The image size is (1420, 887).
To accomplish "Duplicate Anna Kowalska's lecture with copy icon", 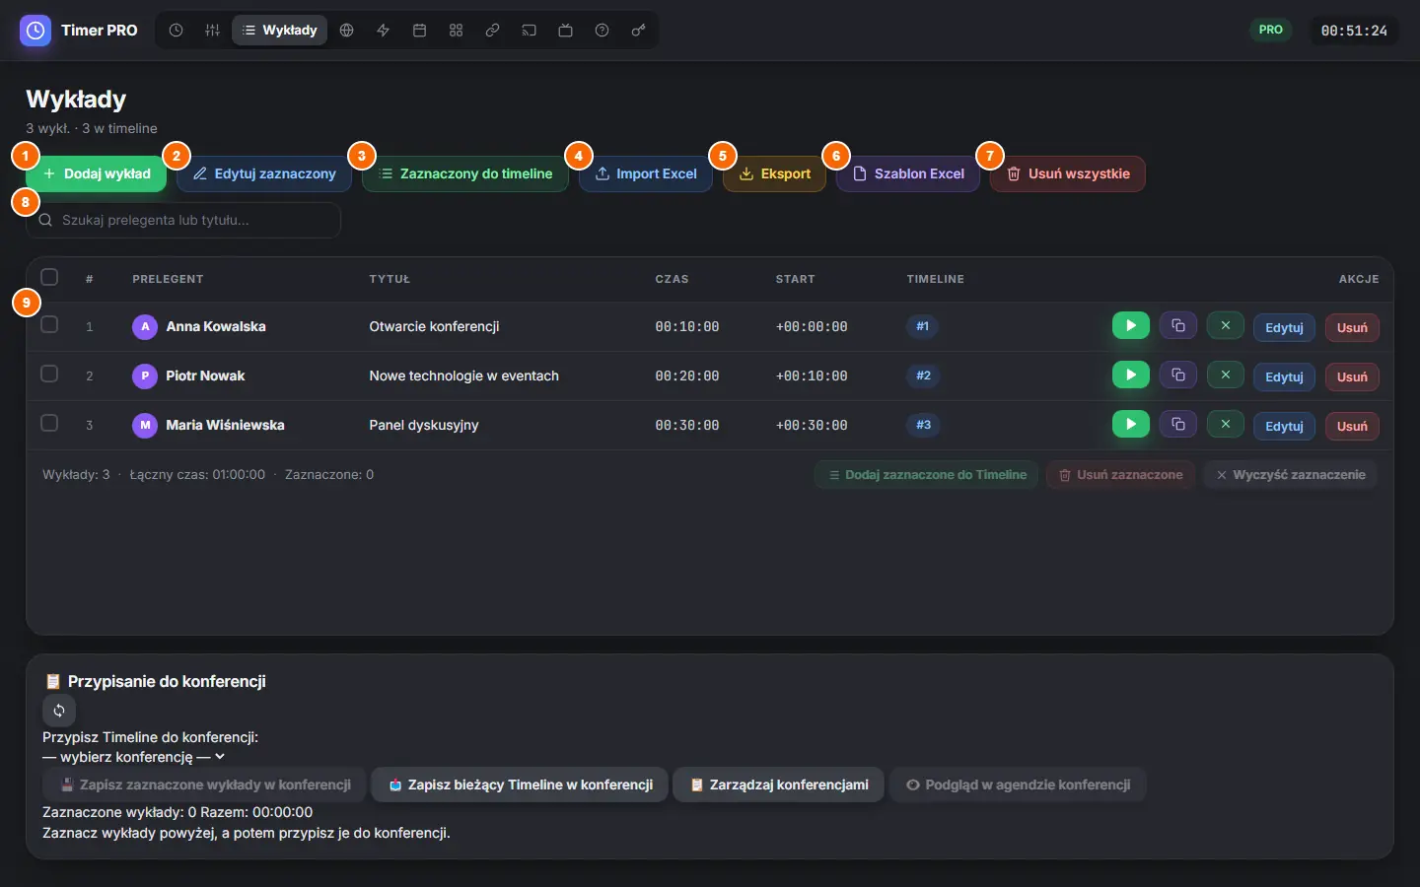I will (1178, 325).
